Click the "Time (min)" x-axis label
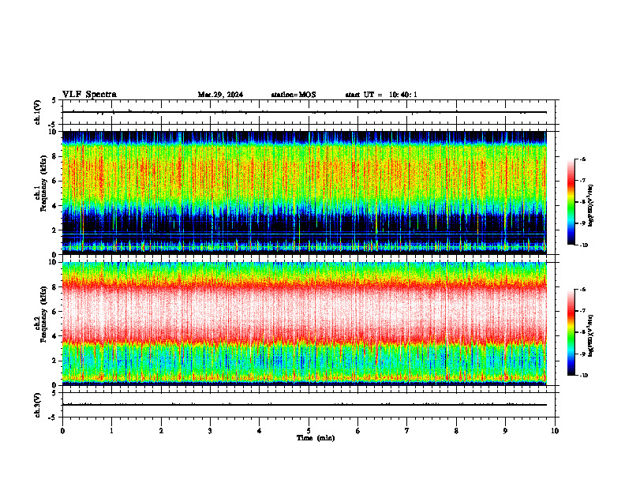This screenshot has height=483, width=625. pyautogui.click(x=316, y=438)
